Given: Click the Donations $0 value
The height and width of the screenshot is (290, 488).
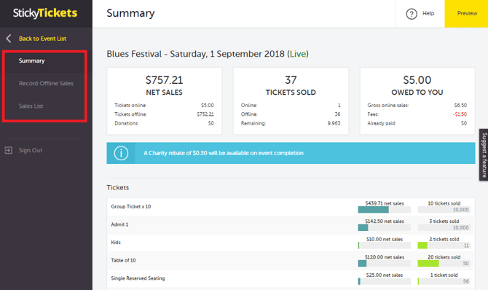Looking at the screenshot, I should pyautogui.click(x=211, y=123).
